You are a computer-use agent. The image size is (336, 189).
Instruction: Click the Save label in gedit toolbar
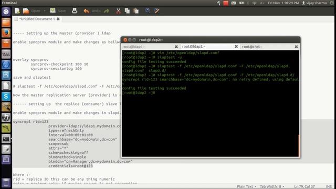click(x=62, y=10)
